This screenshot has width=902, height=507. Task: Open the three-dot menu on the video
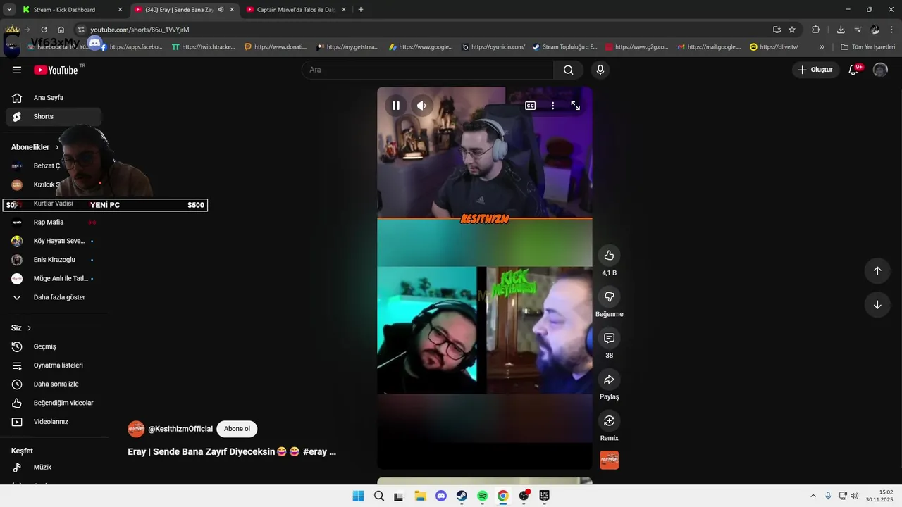point(552,106)
